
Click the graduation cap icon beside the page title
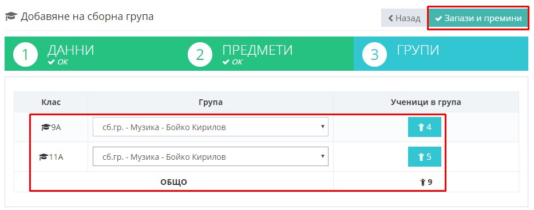point(11,17)
